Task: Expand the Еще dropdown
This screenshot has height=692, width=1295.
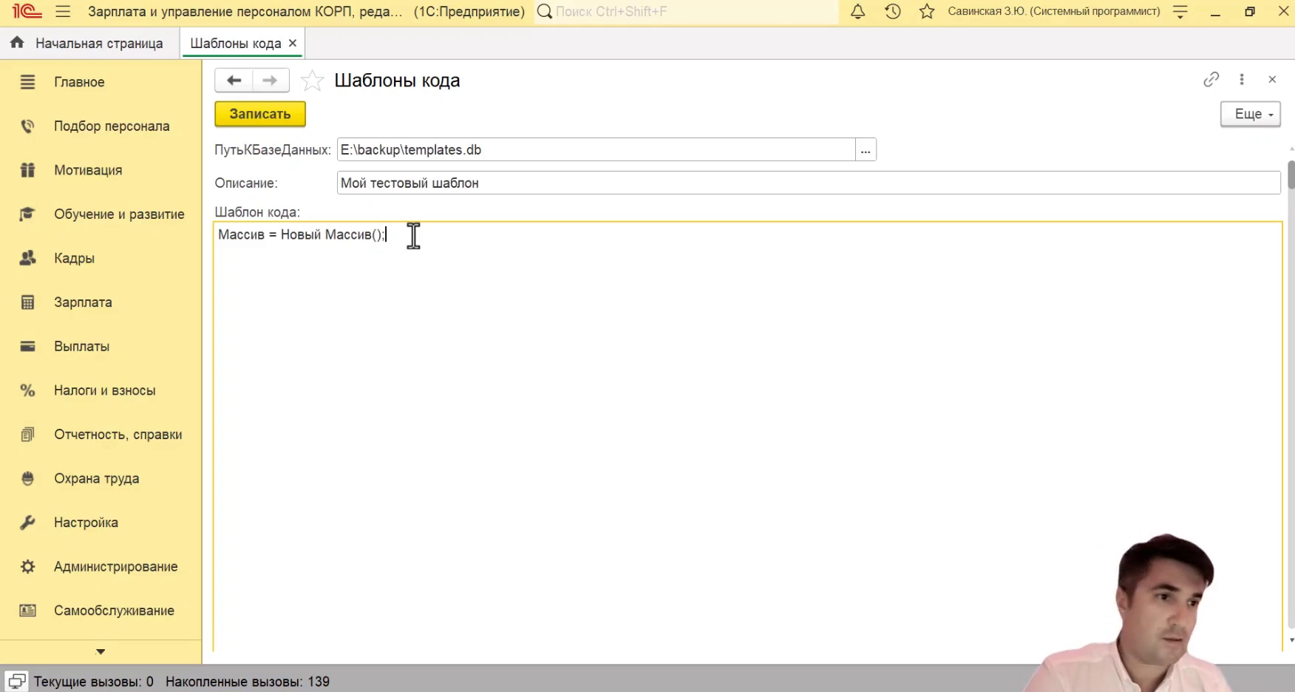Action: pyautogui.click(x=1251, y=114)
